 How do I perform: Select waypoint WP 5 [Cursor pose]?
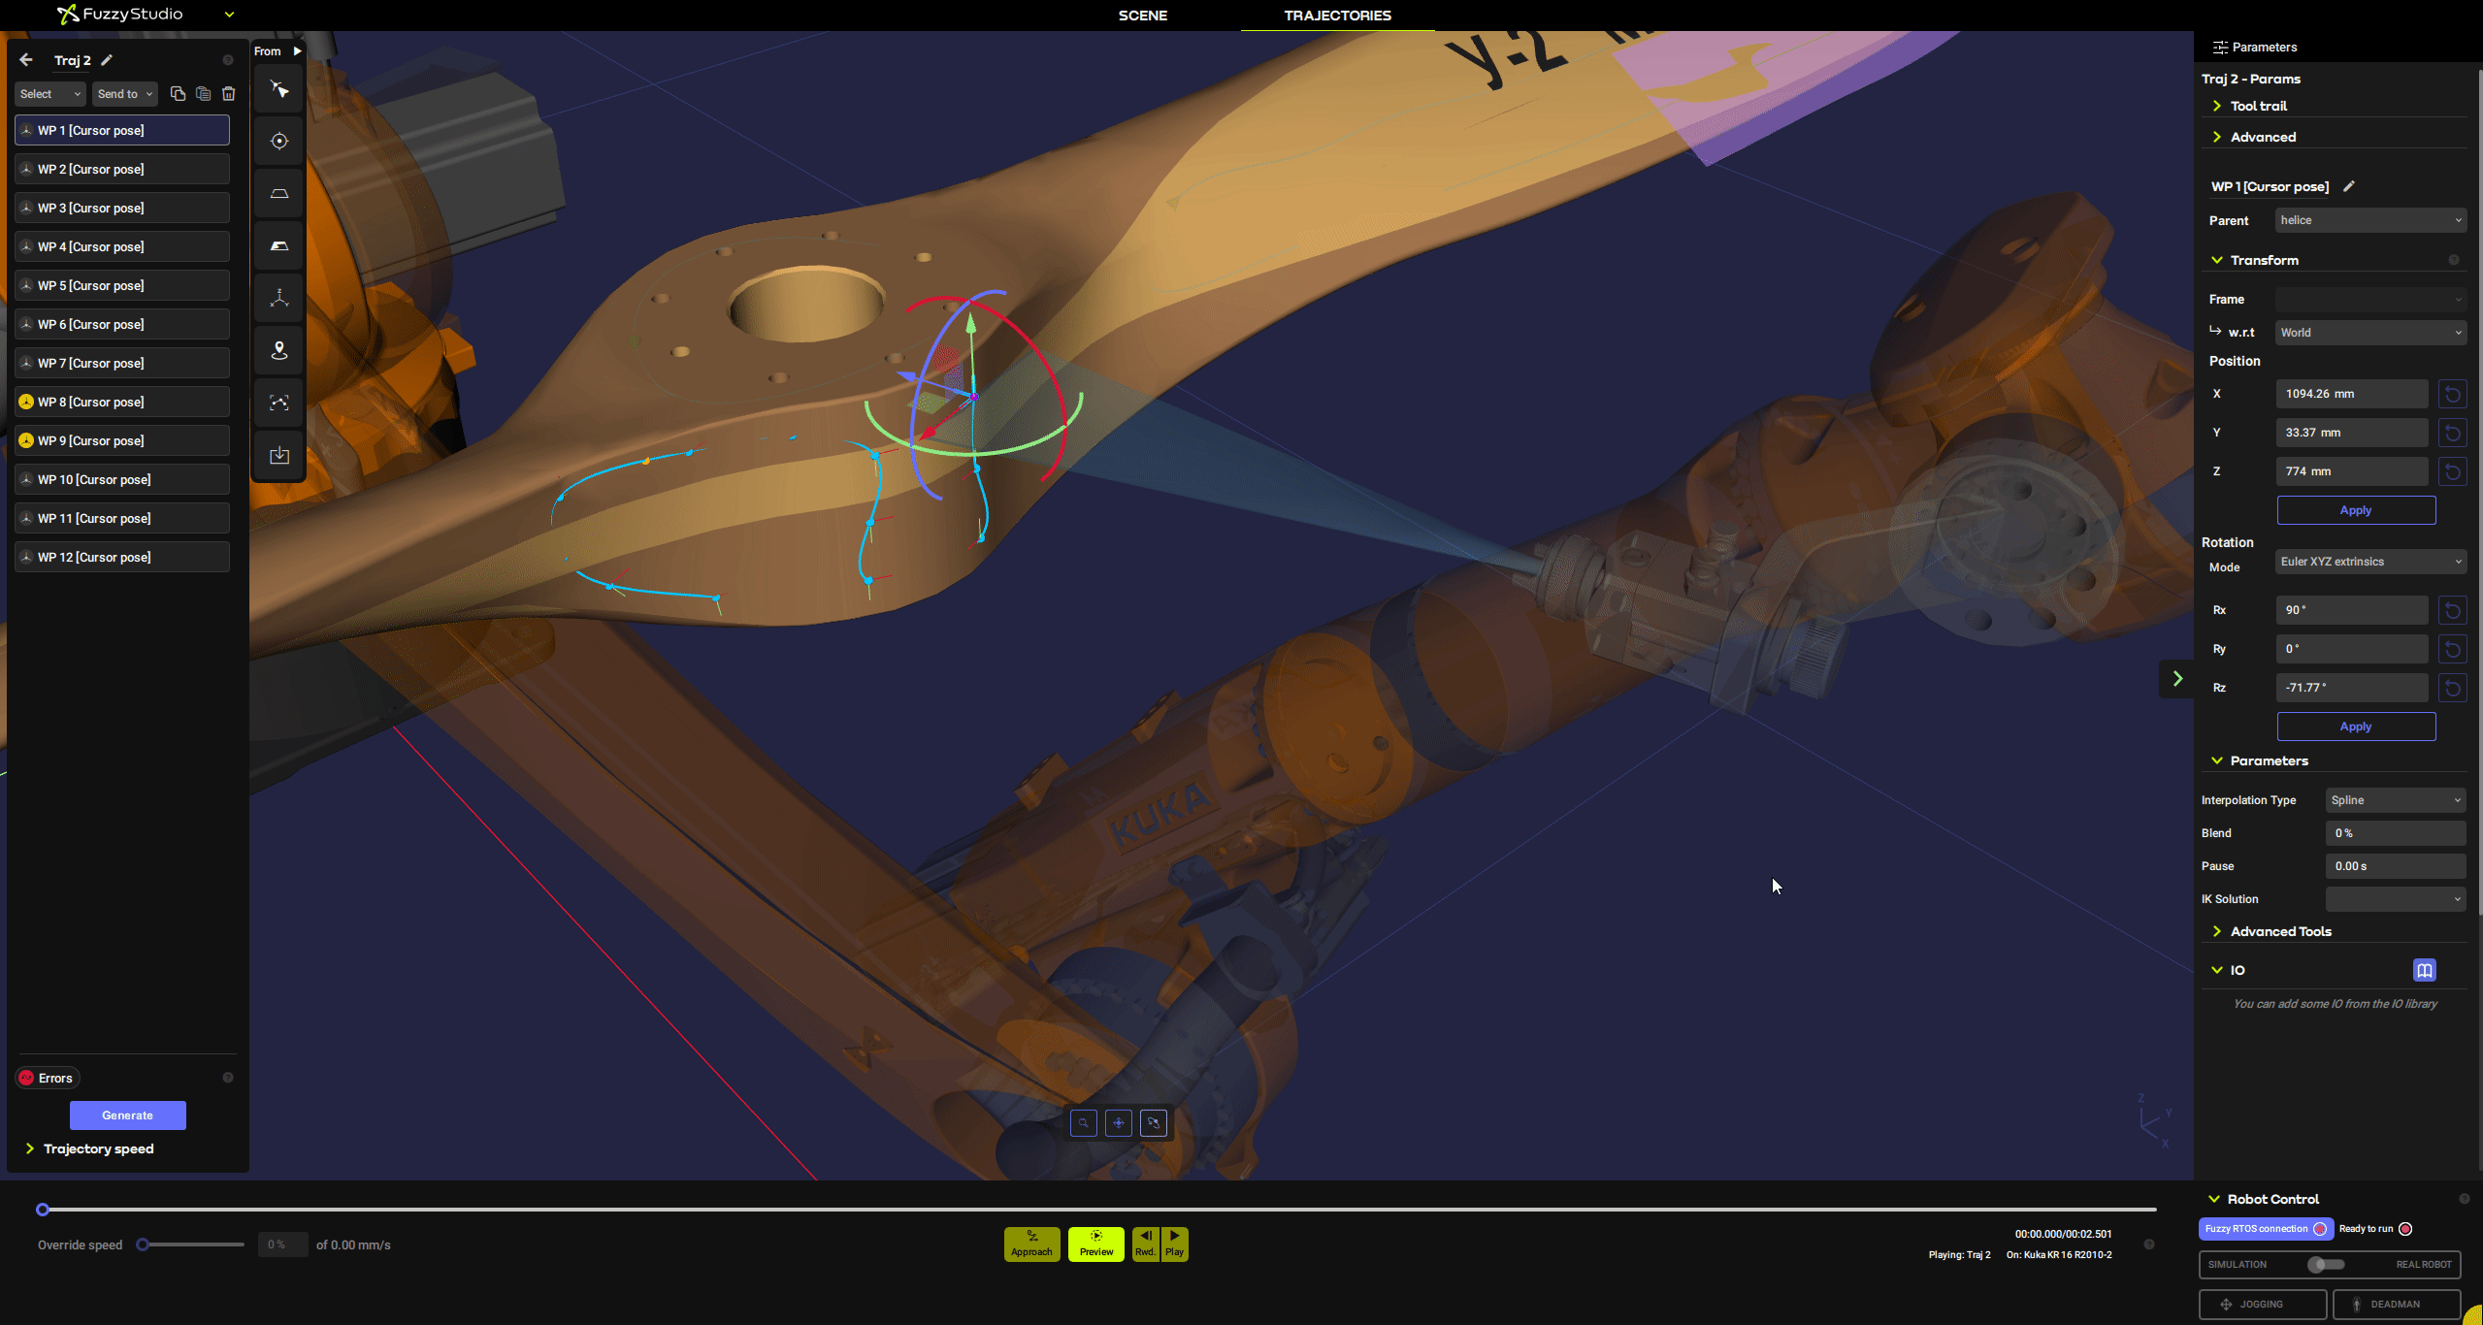[x=122, y=285]
